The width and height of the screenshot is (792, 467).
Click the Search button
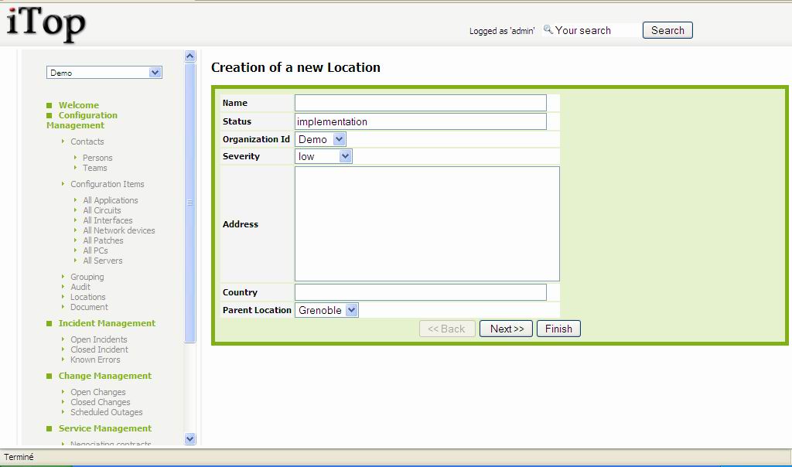tap(667, 30)
